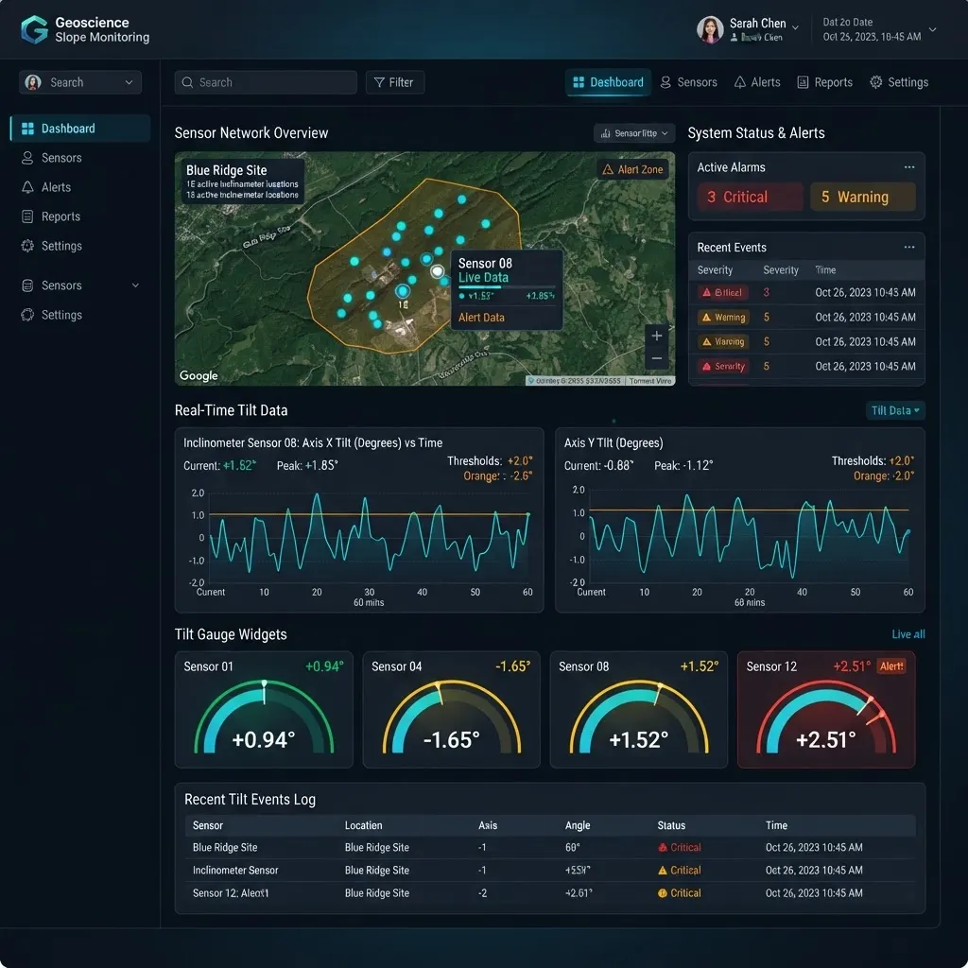Click the Sensor 12 red alert gauge
This screenshot has height=968, width=968.
(826, 718)
